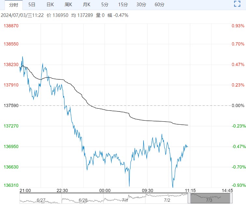The height and width of the screenshot is (205, 246).
Task: Click the 138550 price axis label
Action: 11,44
